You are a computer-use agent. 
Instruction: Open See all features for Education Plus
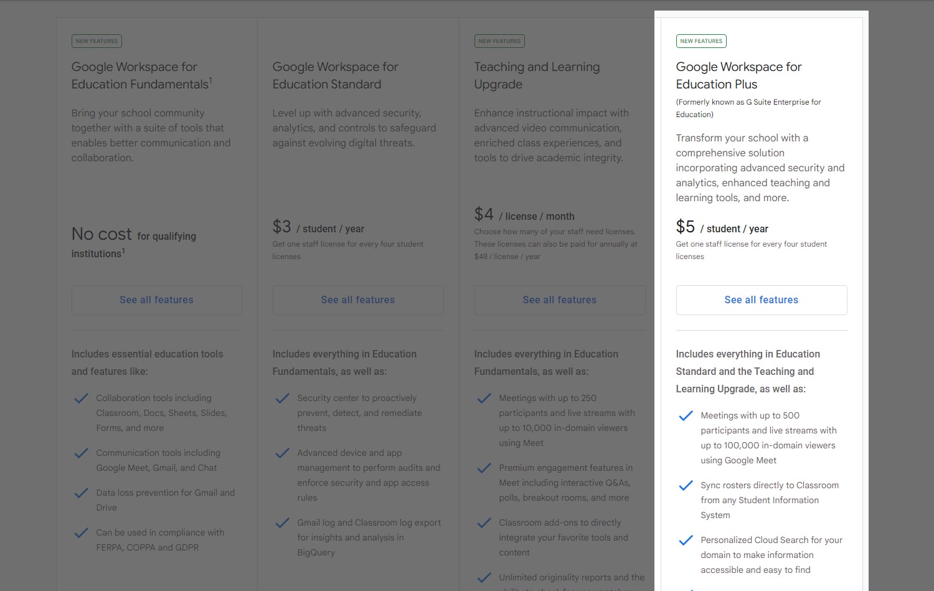pos(761,300)
